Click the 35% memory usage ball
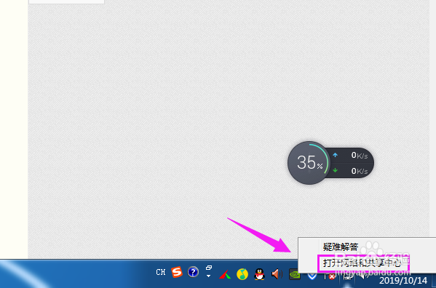 coord(309,163)
